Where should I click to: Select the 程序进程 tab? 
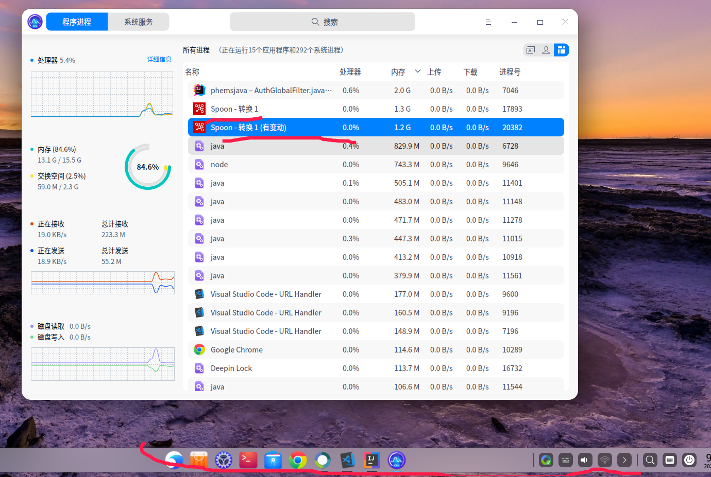(x=76, y=22)
